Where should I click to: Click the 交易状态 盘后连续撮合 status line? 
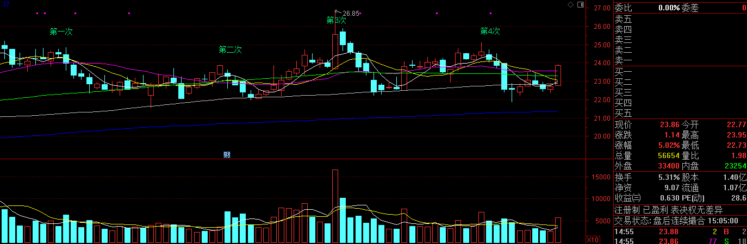click(x=676, y=221)
